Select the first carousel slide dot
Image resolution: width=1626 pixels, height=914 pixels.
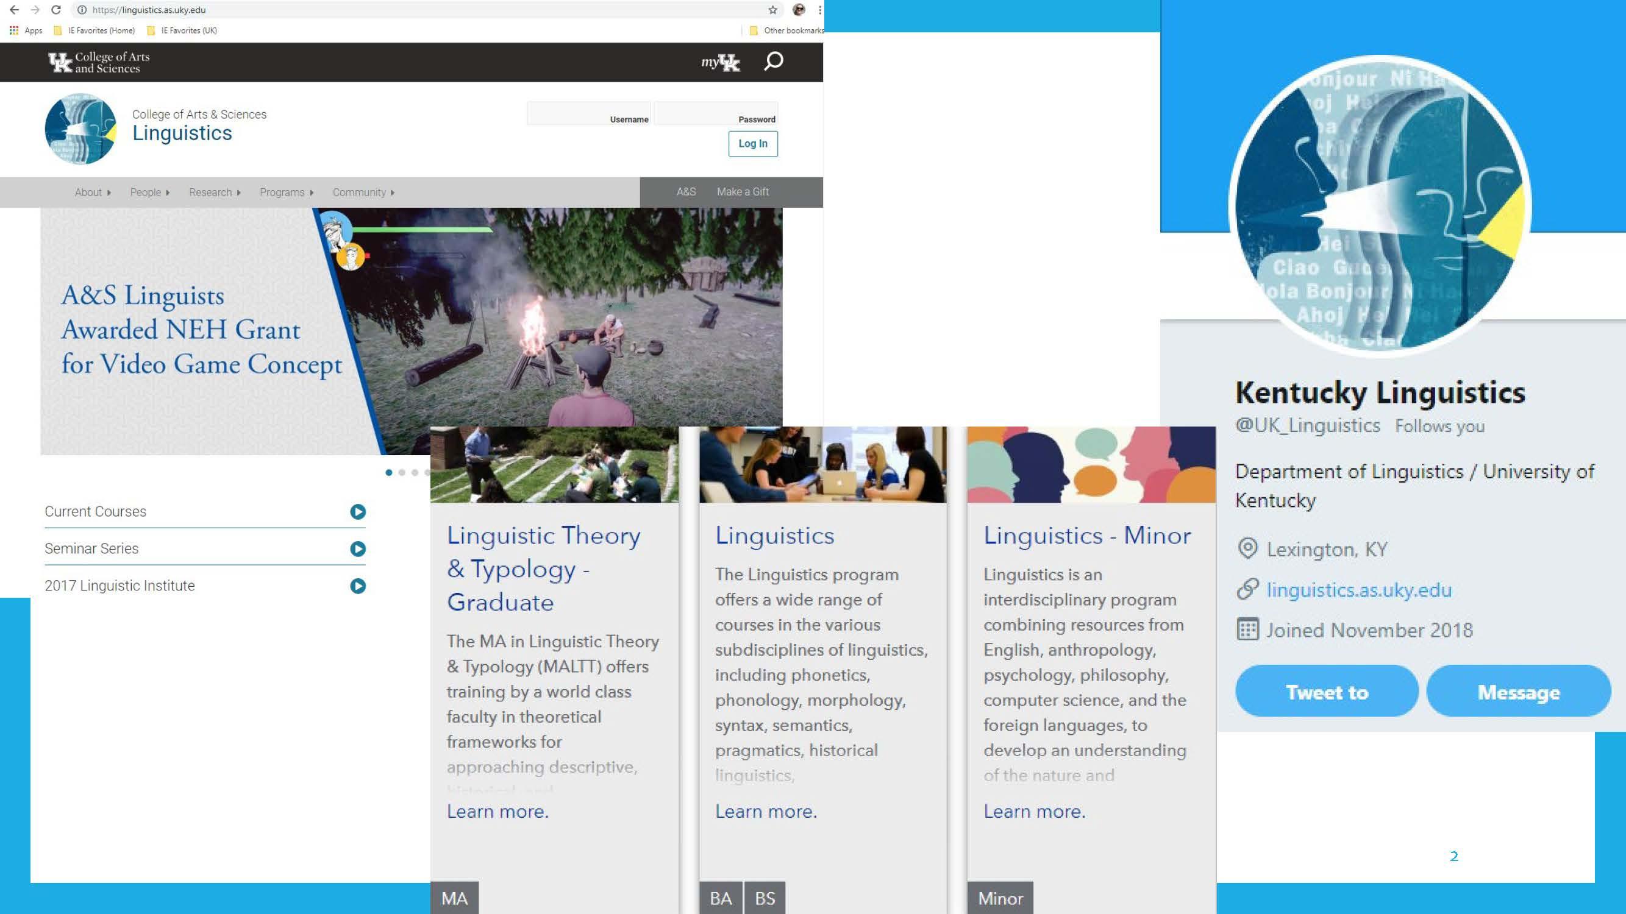point(389,472)
